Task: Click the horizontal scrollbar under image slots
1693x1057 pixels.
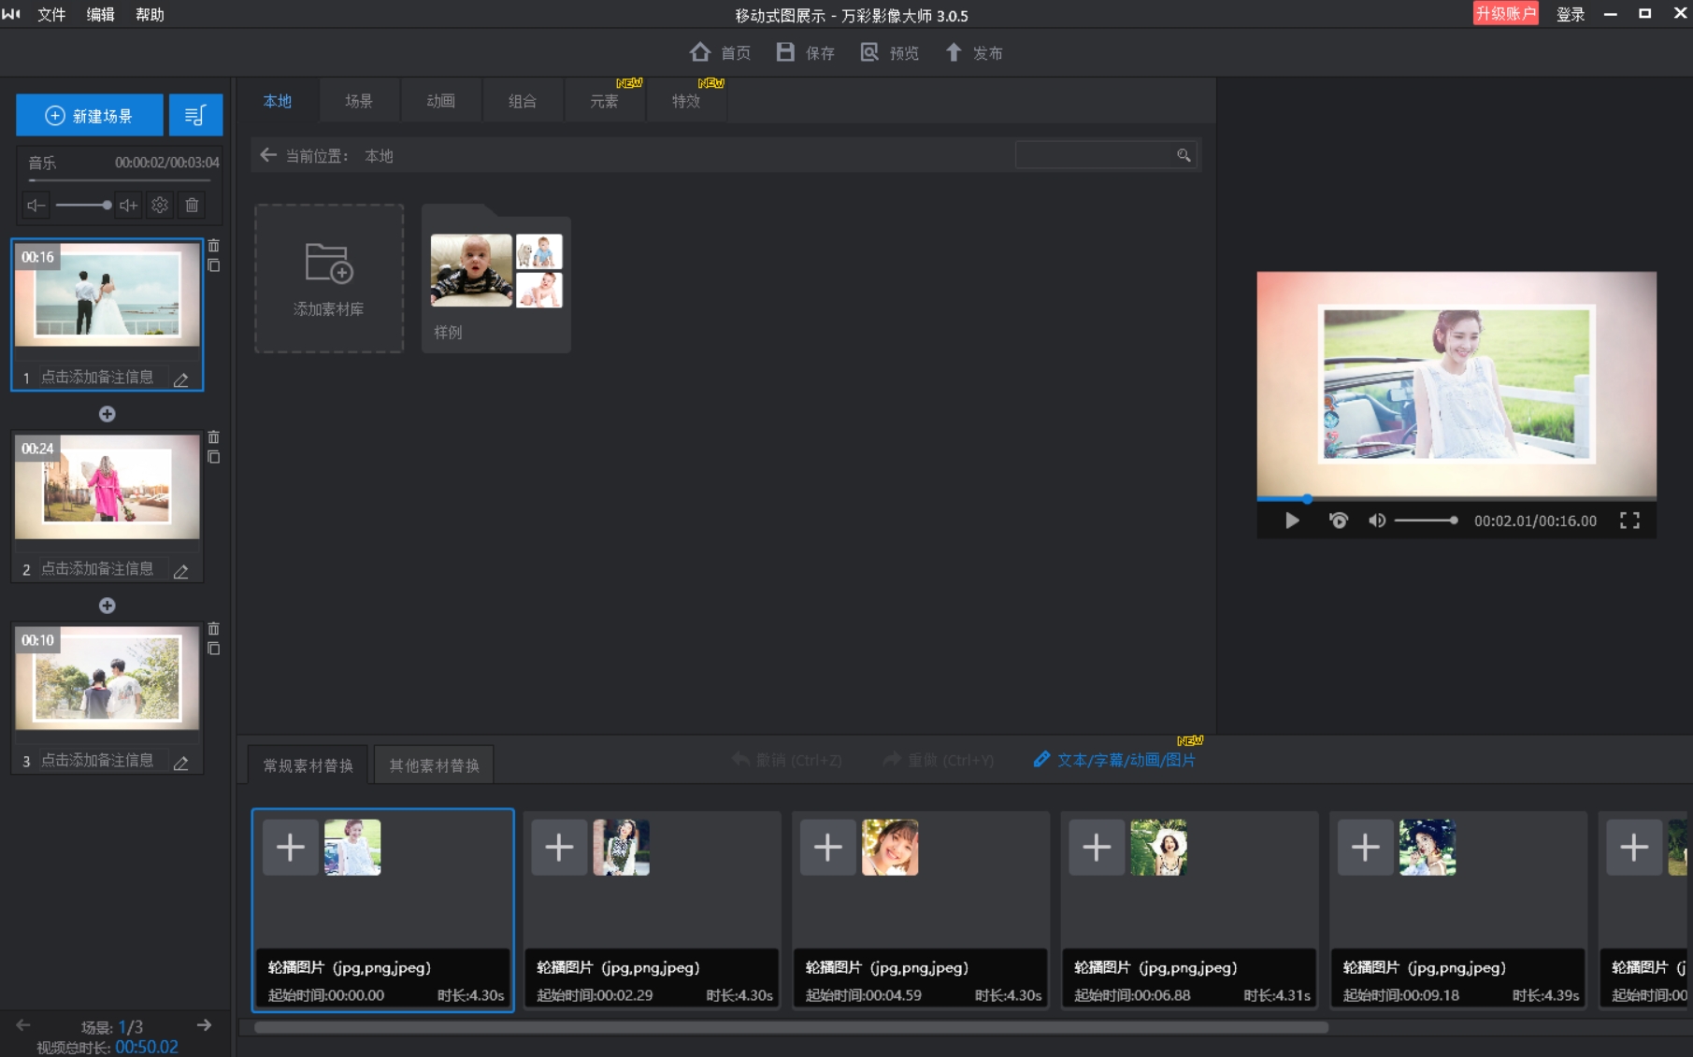Action: [x=791, y=1027]
